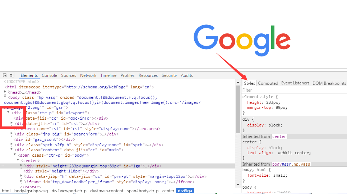Click the DOCTYPE html line
This screenshot has height=194, width=347.
point(22,82)
